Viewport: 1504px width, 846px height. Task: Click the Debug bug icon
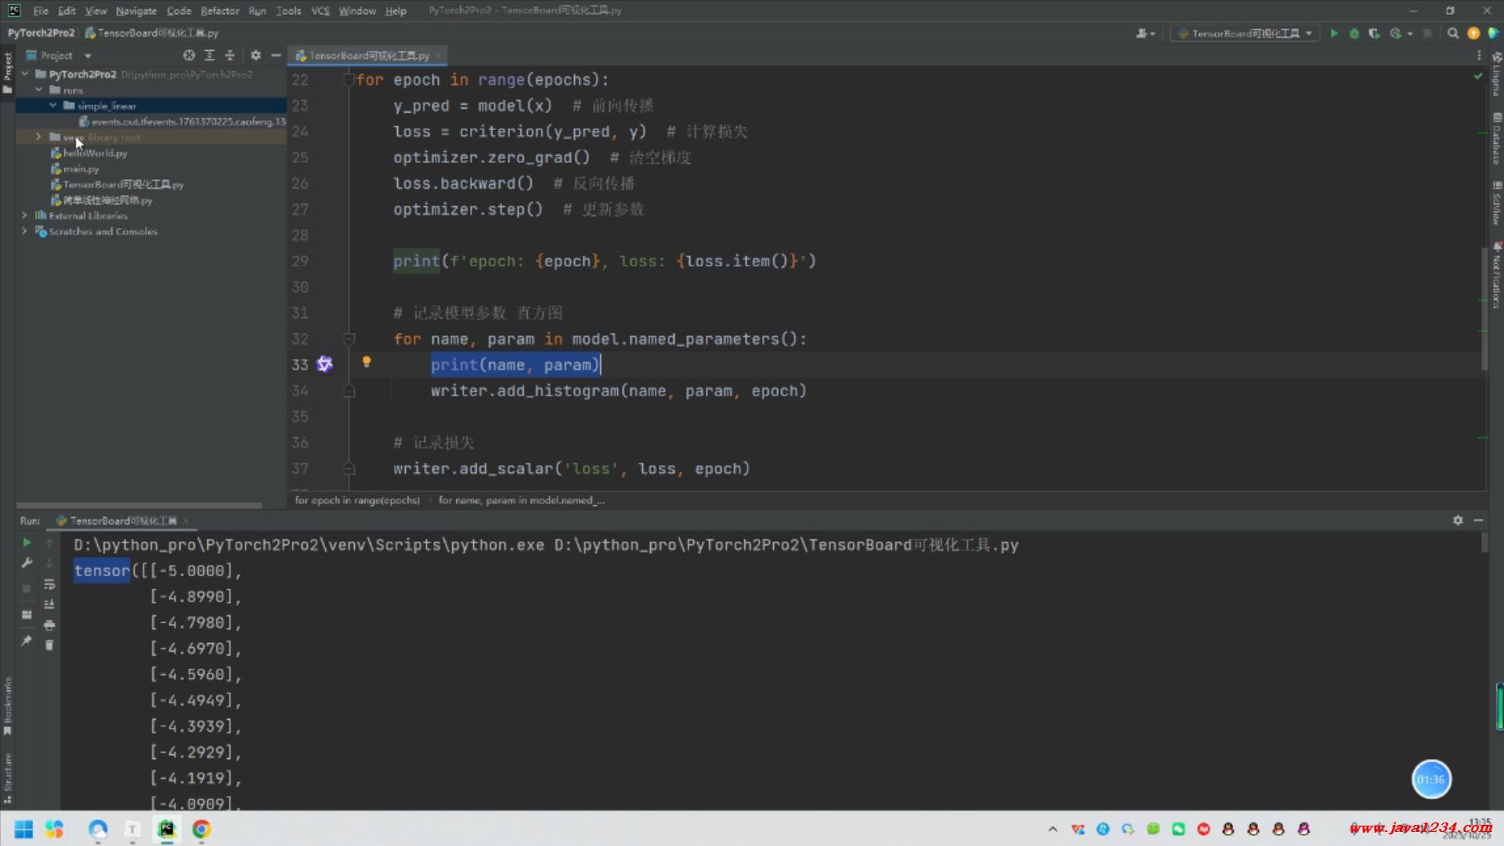pos(1354,33)
